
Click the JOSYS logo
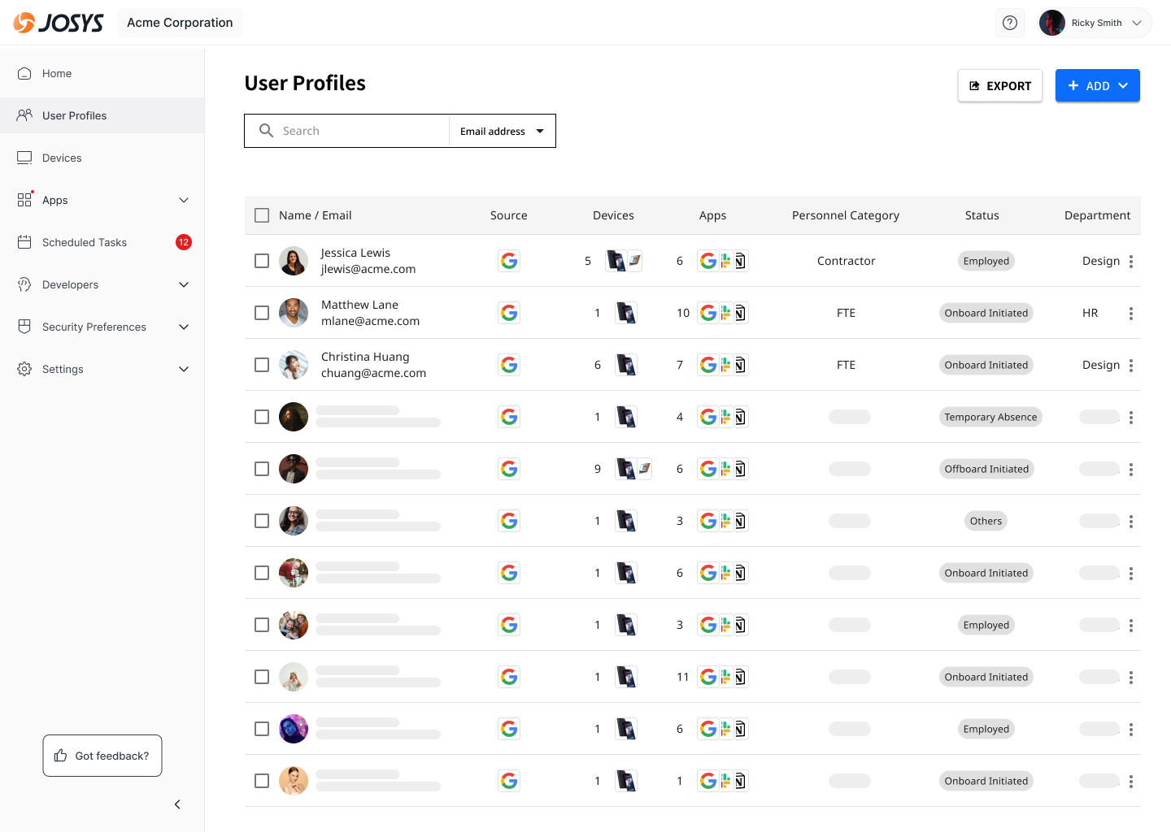pos(59,23)
